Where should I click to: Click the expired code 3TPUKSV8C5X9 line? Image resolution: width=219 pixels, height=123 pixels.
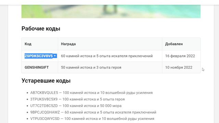click(x=77, y=99)
